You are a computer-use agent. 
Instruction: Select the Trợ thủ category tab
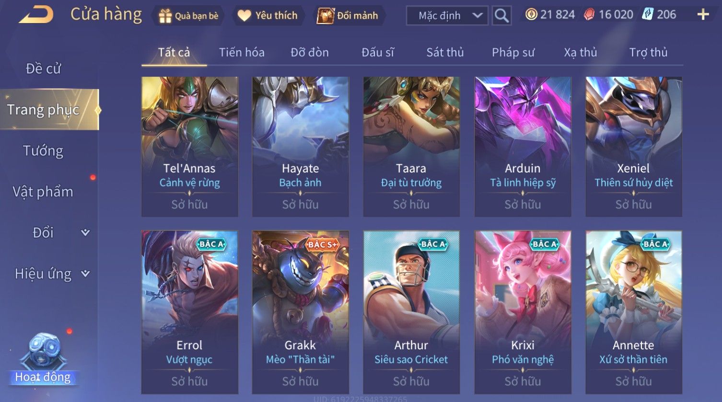648,52
